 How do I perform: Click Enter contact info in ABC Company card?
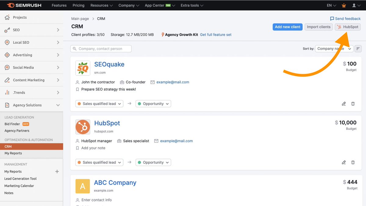click(x=96, y=200)
